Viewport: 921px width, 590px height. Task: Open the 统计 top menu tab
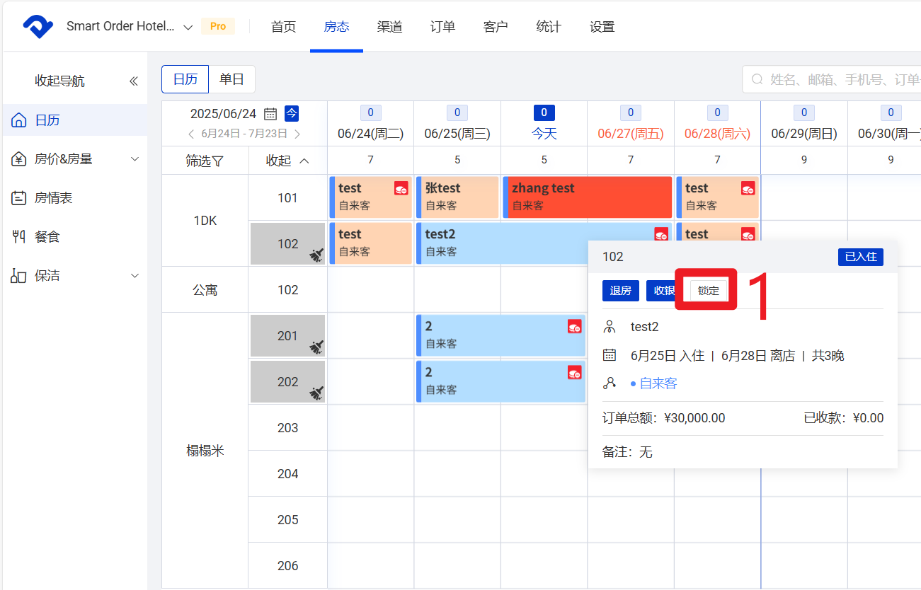coord(549,27)
